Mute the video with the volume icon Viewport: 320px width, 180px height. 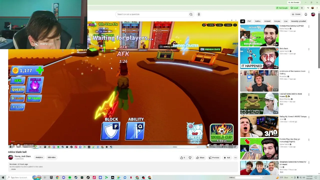(x=18, y=145)
